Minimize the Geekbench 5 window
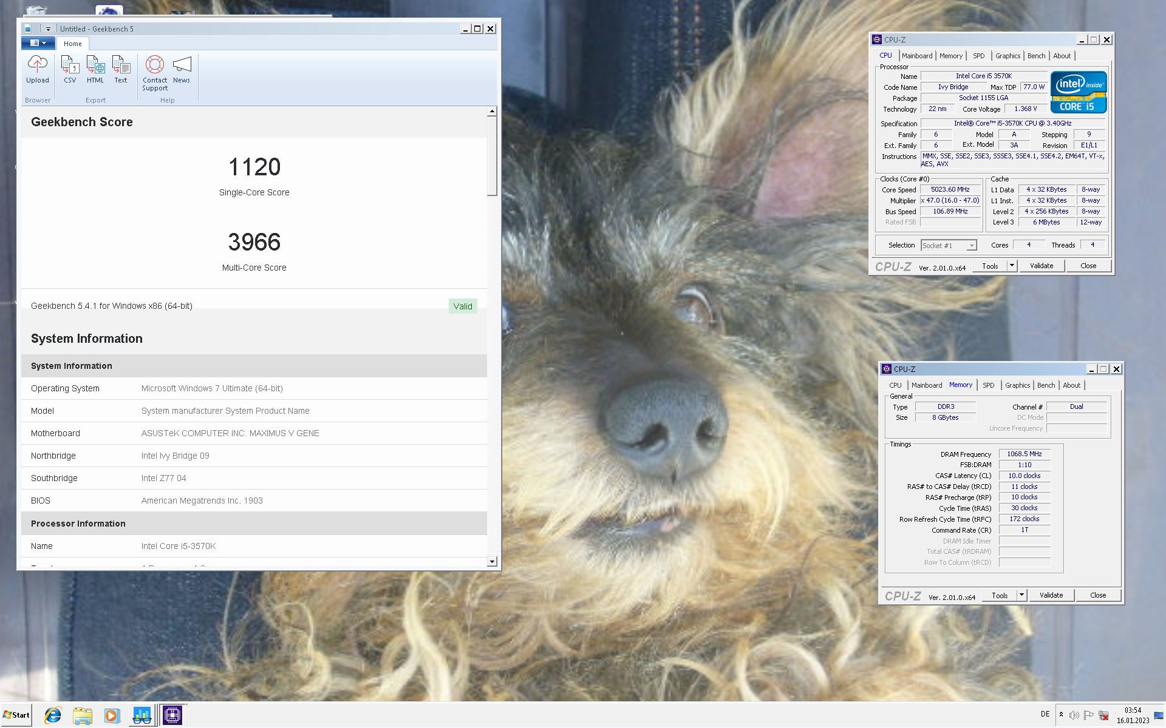The width and height of the screenshot is (1166, 728). (x=465, y=29)
